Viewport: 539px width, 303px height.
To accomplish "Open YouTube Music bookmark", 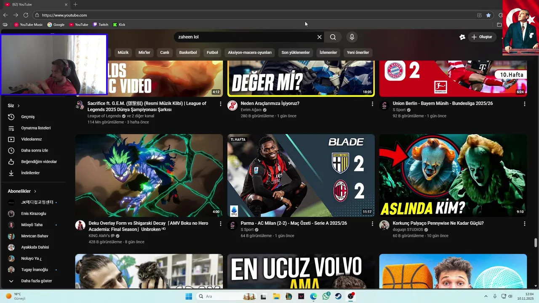I will (x=29, y=24).
